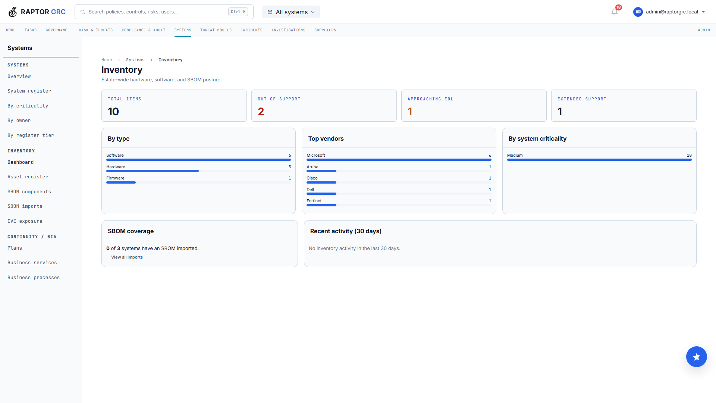This screenshot has height=403, width=716.
Task: Go to the Suppliers tab
Action: 325,30
